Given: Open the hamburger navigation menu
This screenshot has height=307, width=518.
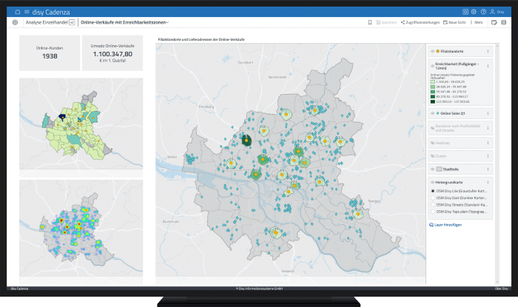Looking at the screenshot, I should 27,12.
